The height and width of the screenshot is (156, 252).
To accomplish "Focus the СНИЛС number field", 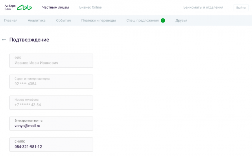I will (51, 144).
